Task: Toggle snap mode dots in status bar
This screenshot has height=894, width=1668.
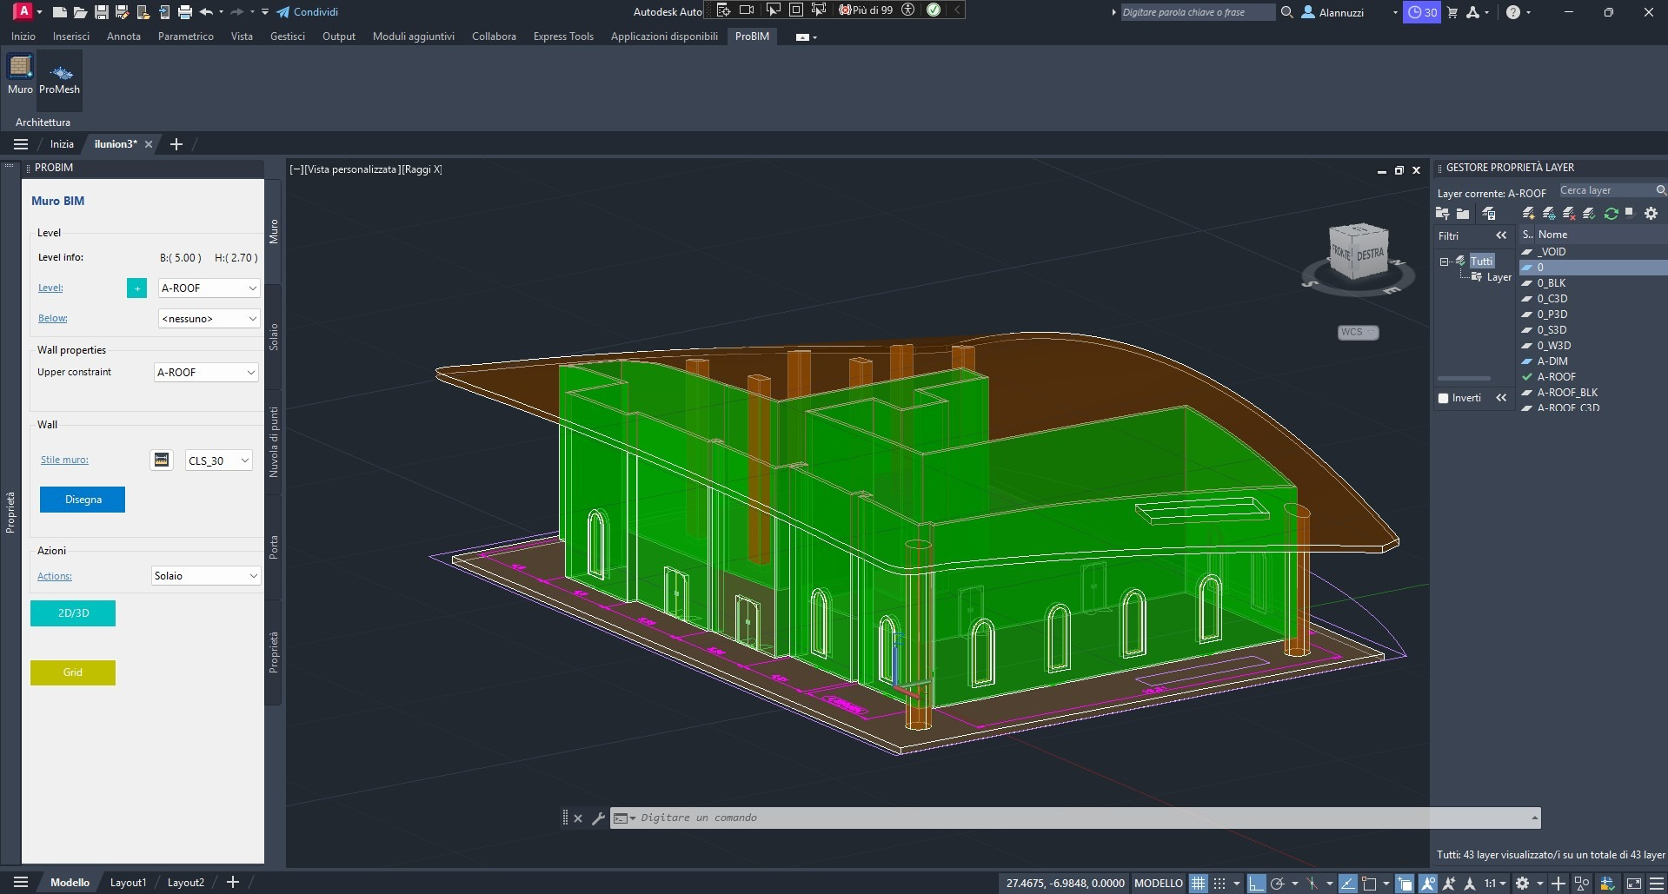Action: click(x=1219, y=883)
